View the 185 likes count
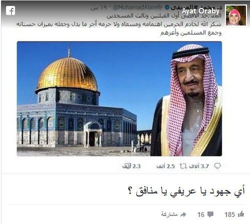Viewport: 250px width, 224px height. (229, 214)
